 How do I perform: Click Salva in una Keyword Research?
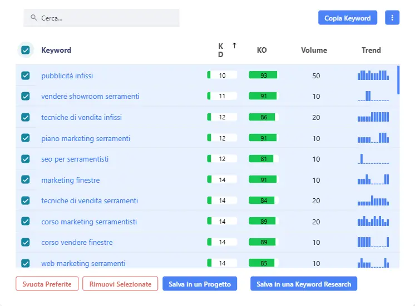[304, 284]
